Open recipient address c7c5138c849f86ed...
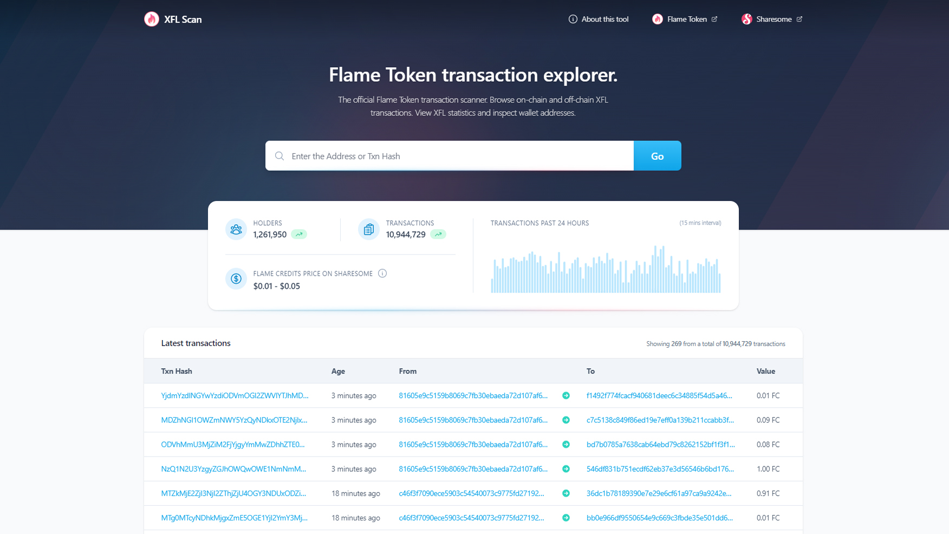 coord(660,420)
